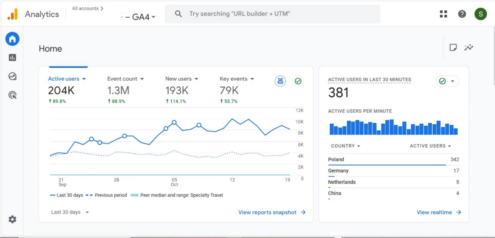Click green data quality check icon on chart
The height and width of the screenshot is (238, 495).
pos(298,81)
